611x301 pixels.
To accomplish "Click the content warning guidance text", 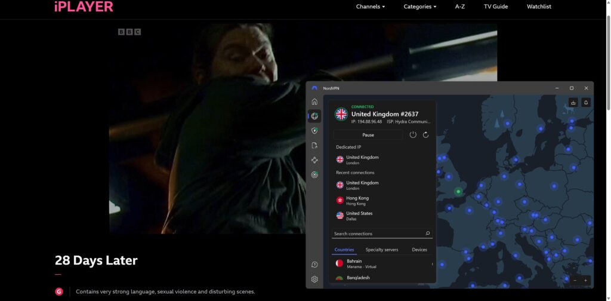I will click(165, 291).
